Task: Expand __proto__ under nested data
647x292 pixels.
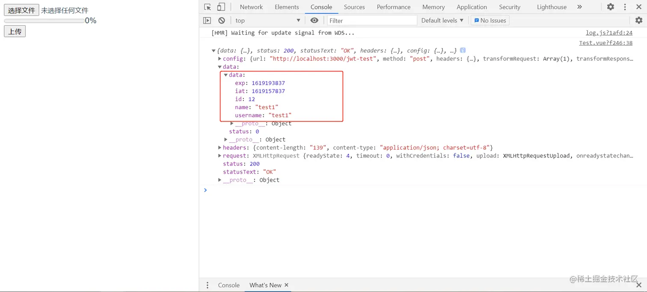Action: pos(232,124)
